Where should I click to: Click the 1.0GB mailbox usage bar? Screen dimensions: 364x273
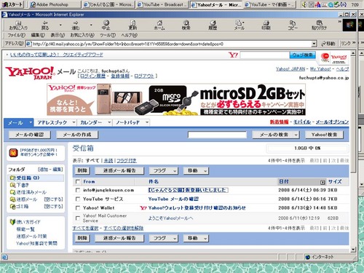(x=307, y=149)
